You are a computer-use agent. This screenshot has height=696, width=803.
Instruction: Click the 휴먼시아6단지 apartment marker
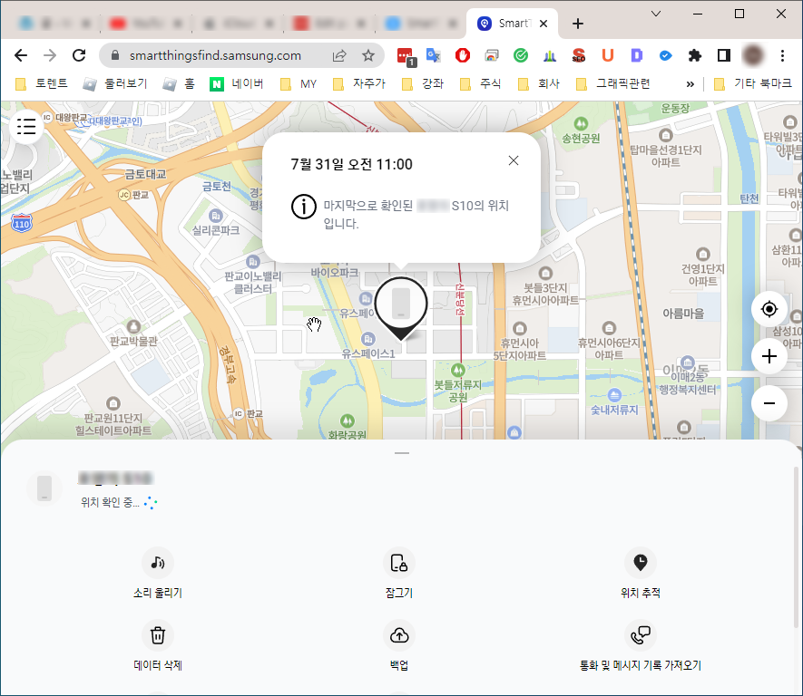(x=609, y=328)
